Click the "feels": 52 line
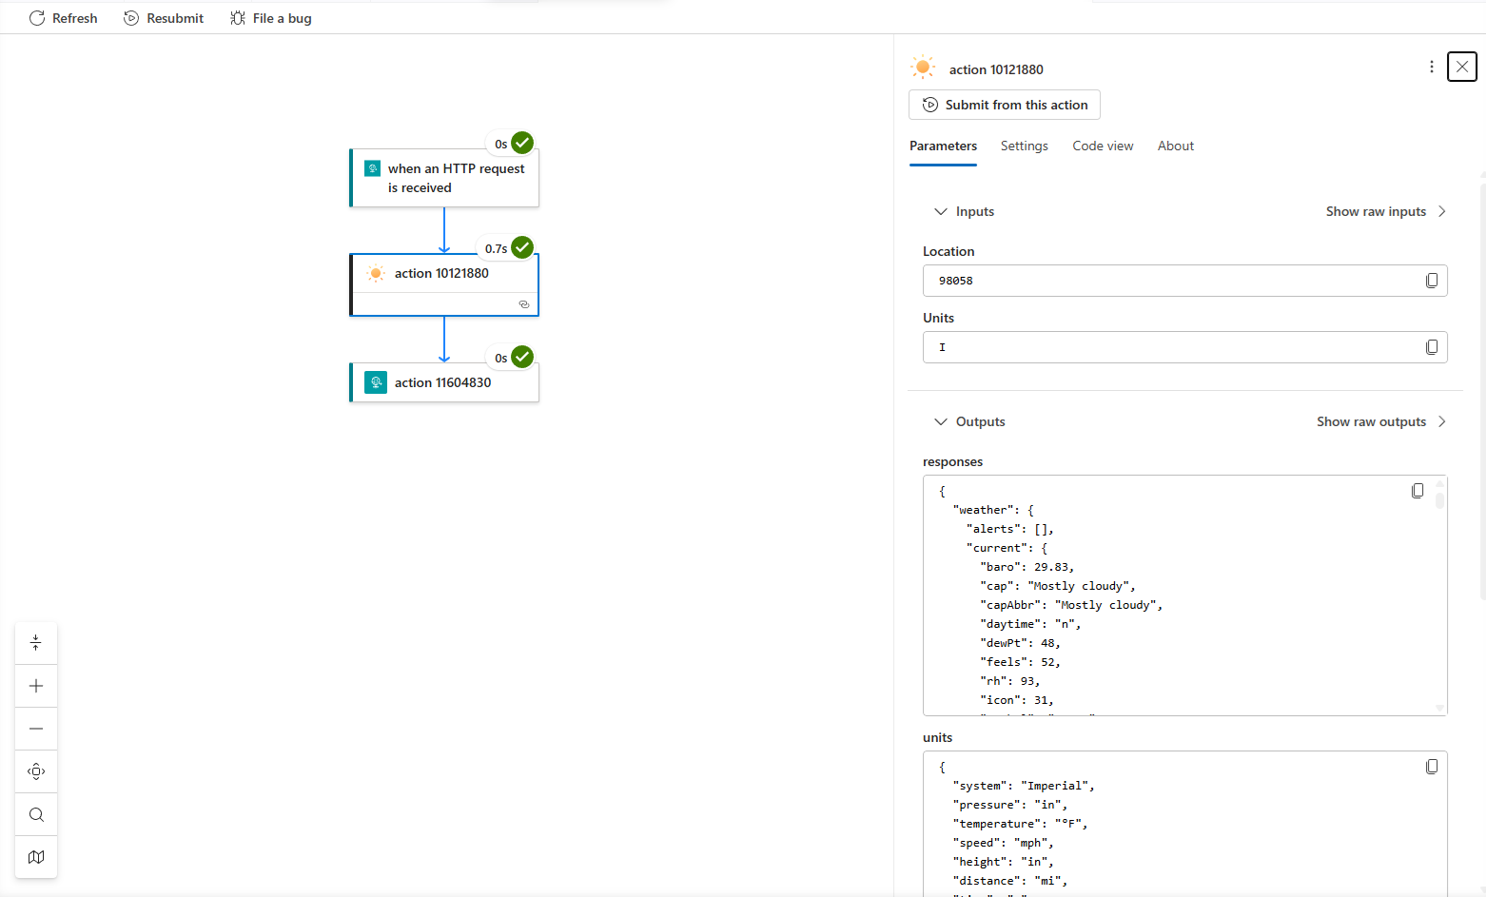The height and width of the screenshot is (897, 1486). coord(1020,662)
